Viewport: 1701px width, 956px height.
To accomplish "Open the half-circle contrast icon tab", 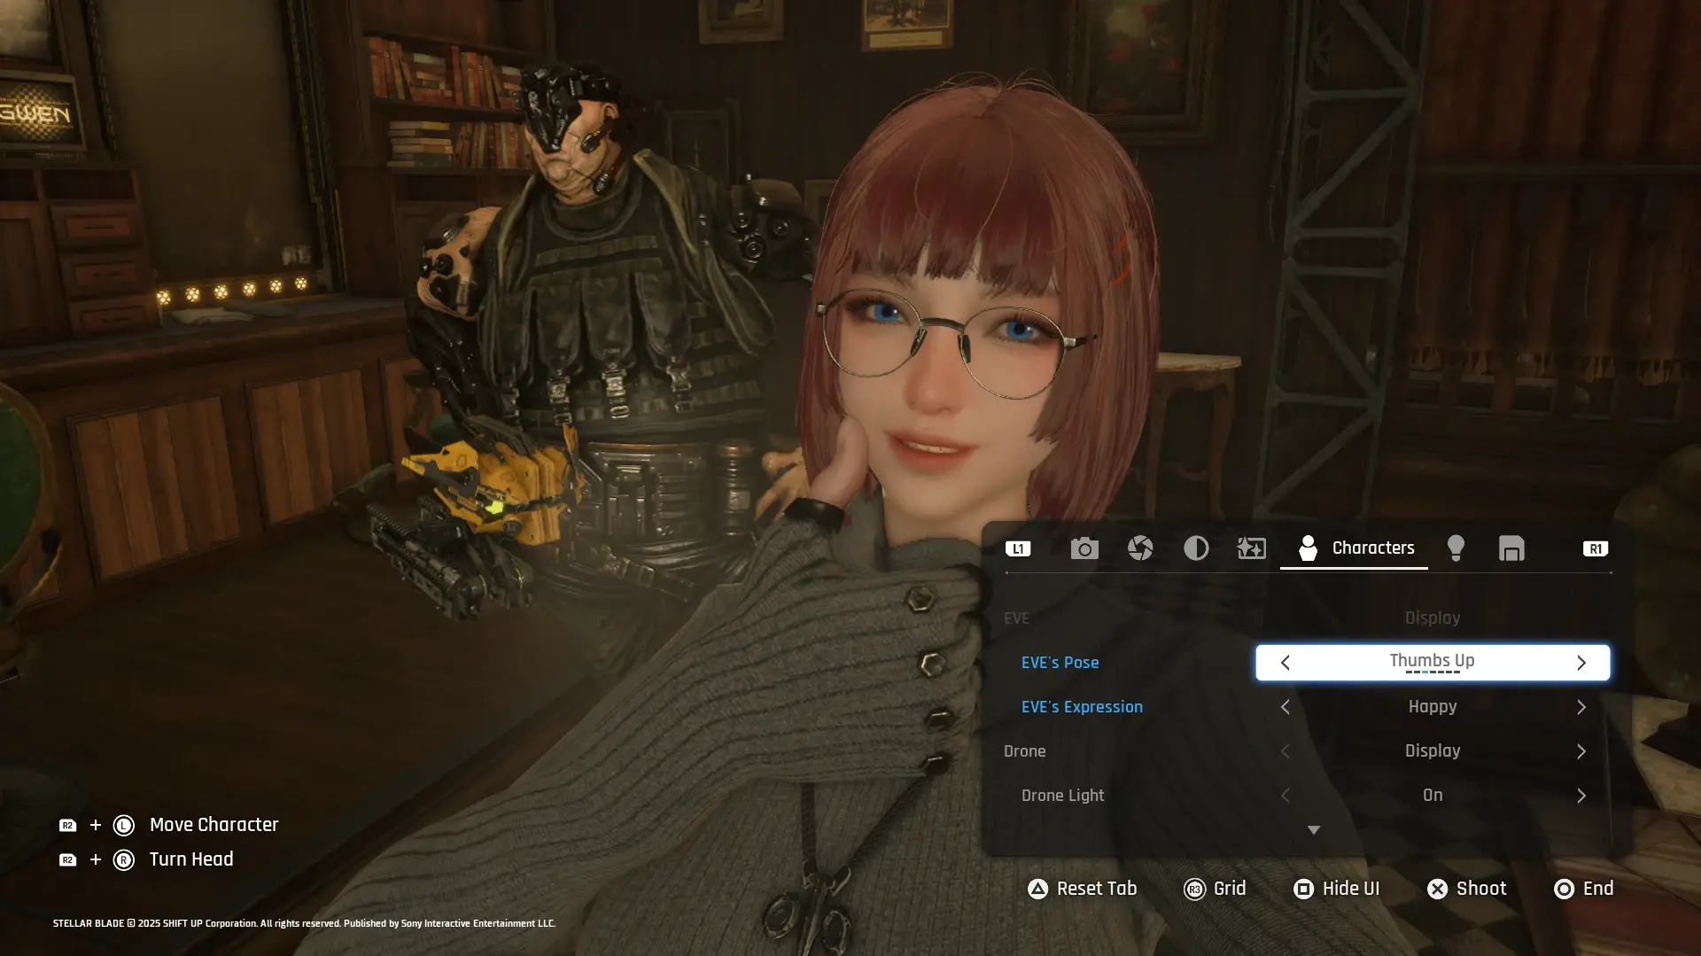I will click(1196, 548).
